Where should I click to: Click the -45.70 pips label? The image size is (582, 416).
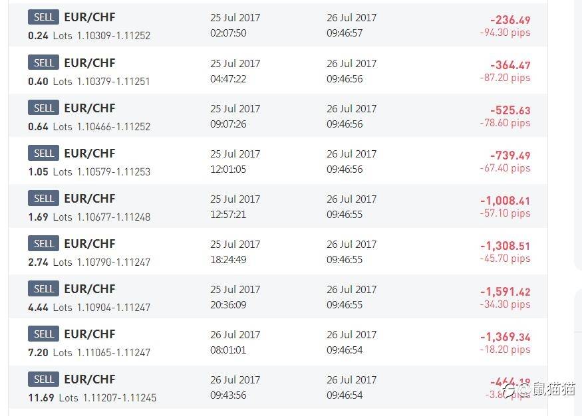click(505, 259)
